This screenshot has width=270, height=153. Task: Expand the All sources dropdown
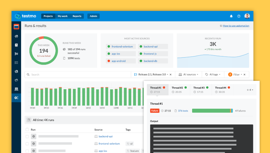coord(189,75)
